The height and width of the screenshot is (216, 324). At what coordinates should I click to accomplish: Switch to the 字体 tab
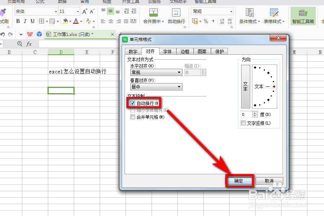click(167, 51)
